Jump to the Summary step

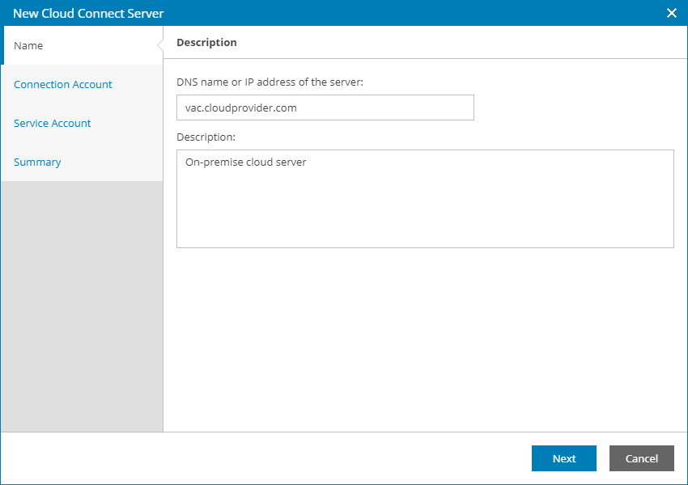(37, 162)
